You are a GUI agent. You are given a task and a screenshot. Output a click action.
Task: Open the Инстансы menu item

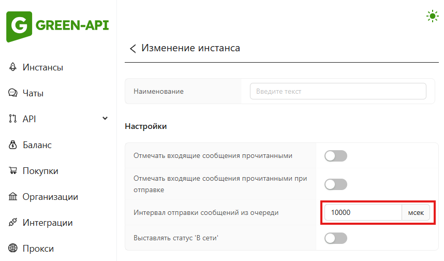tap(43, 67)
